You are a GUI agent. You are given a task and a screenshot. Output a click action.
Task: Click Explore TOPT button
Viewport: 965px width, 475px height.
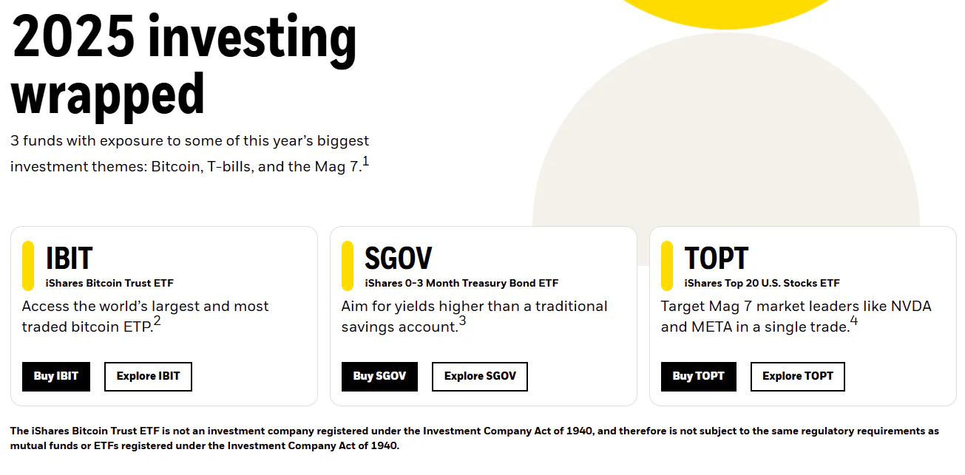pos(797,376)
